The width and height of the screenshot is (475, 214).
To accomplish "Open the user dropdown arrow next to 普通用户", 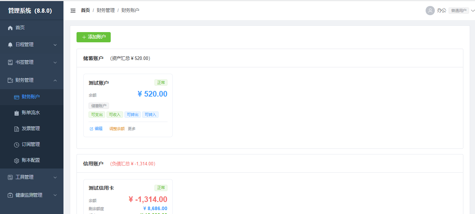I will [x=473, y=11].
